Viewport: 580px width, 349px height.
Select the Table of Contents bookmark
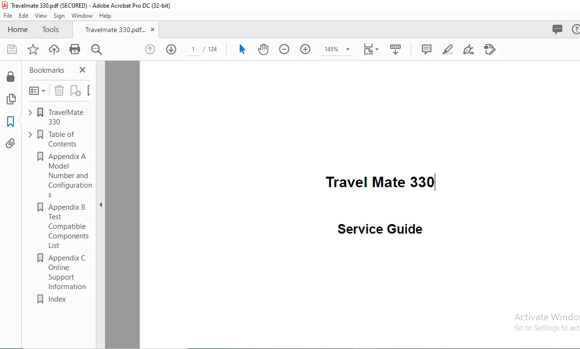(x=62, y=139)
